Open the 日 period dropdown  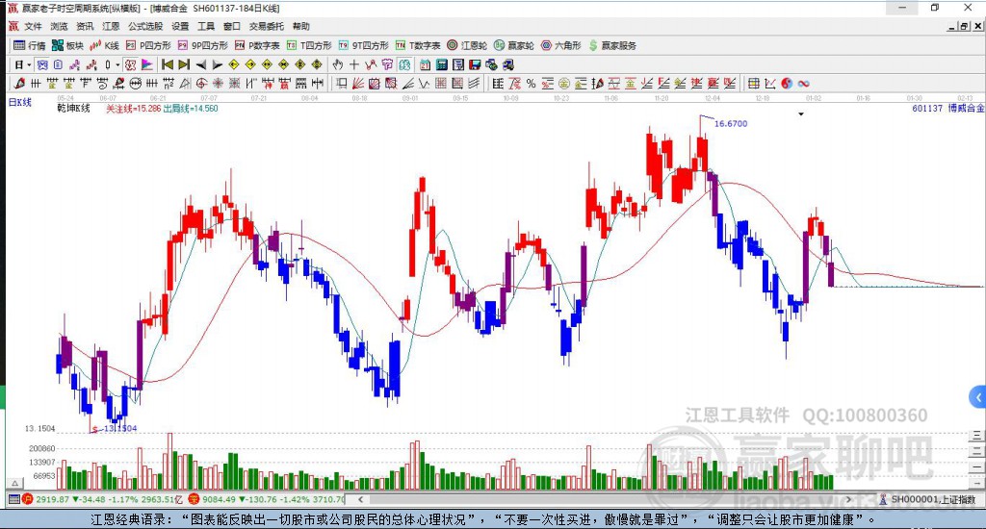[23, 64]
